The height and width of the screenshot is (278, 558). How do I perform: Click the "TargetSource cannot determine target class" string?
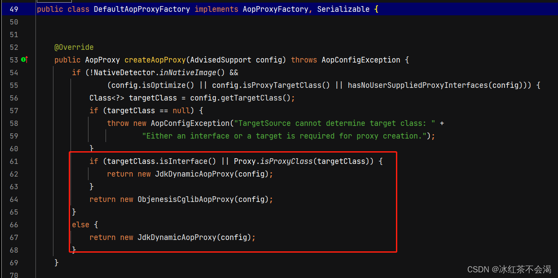[335, 123]
